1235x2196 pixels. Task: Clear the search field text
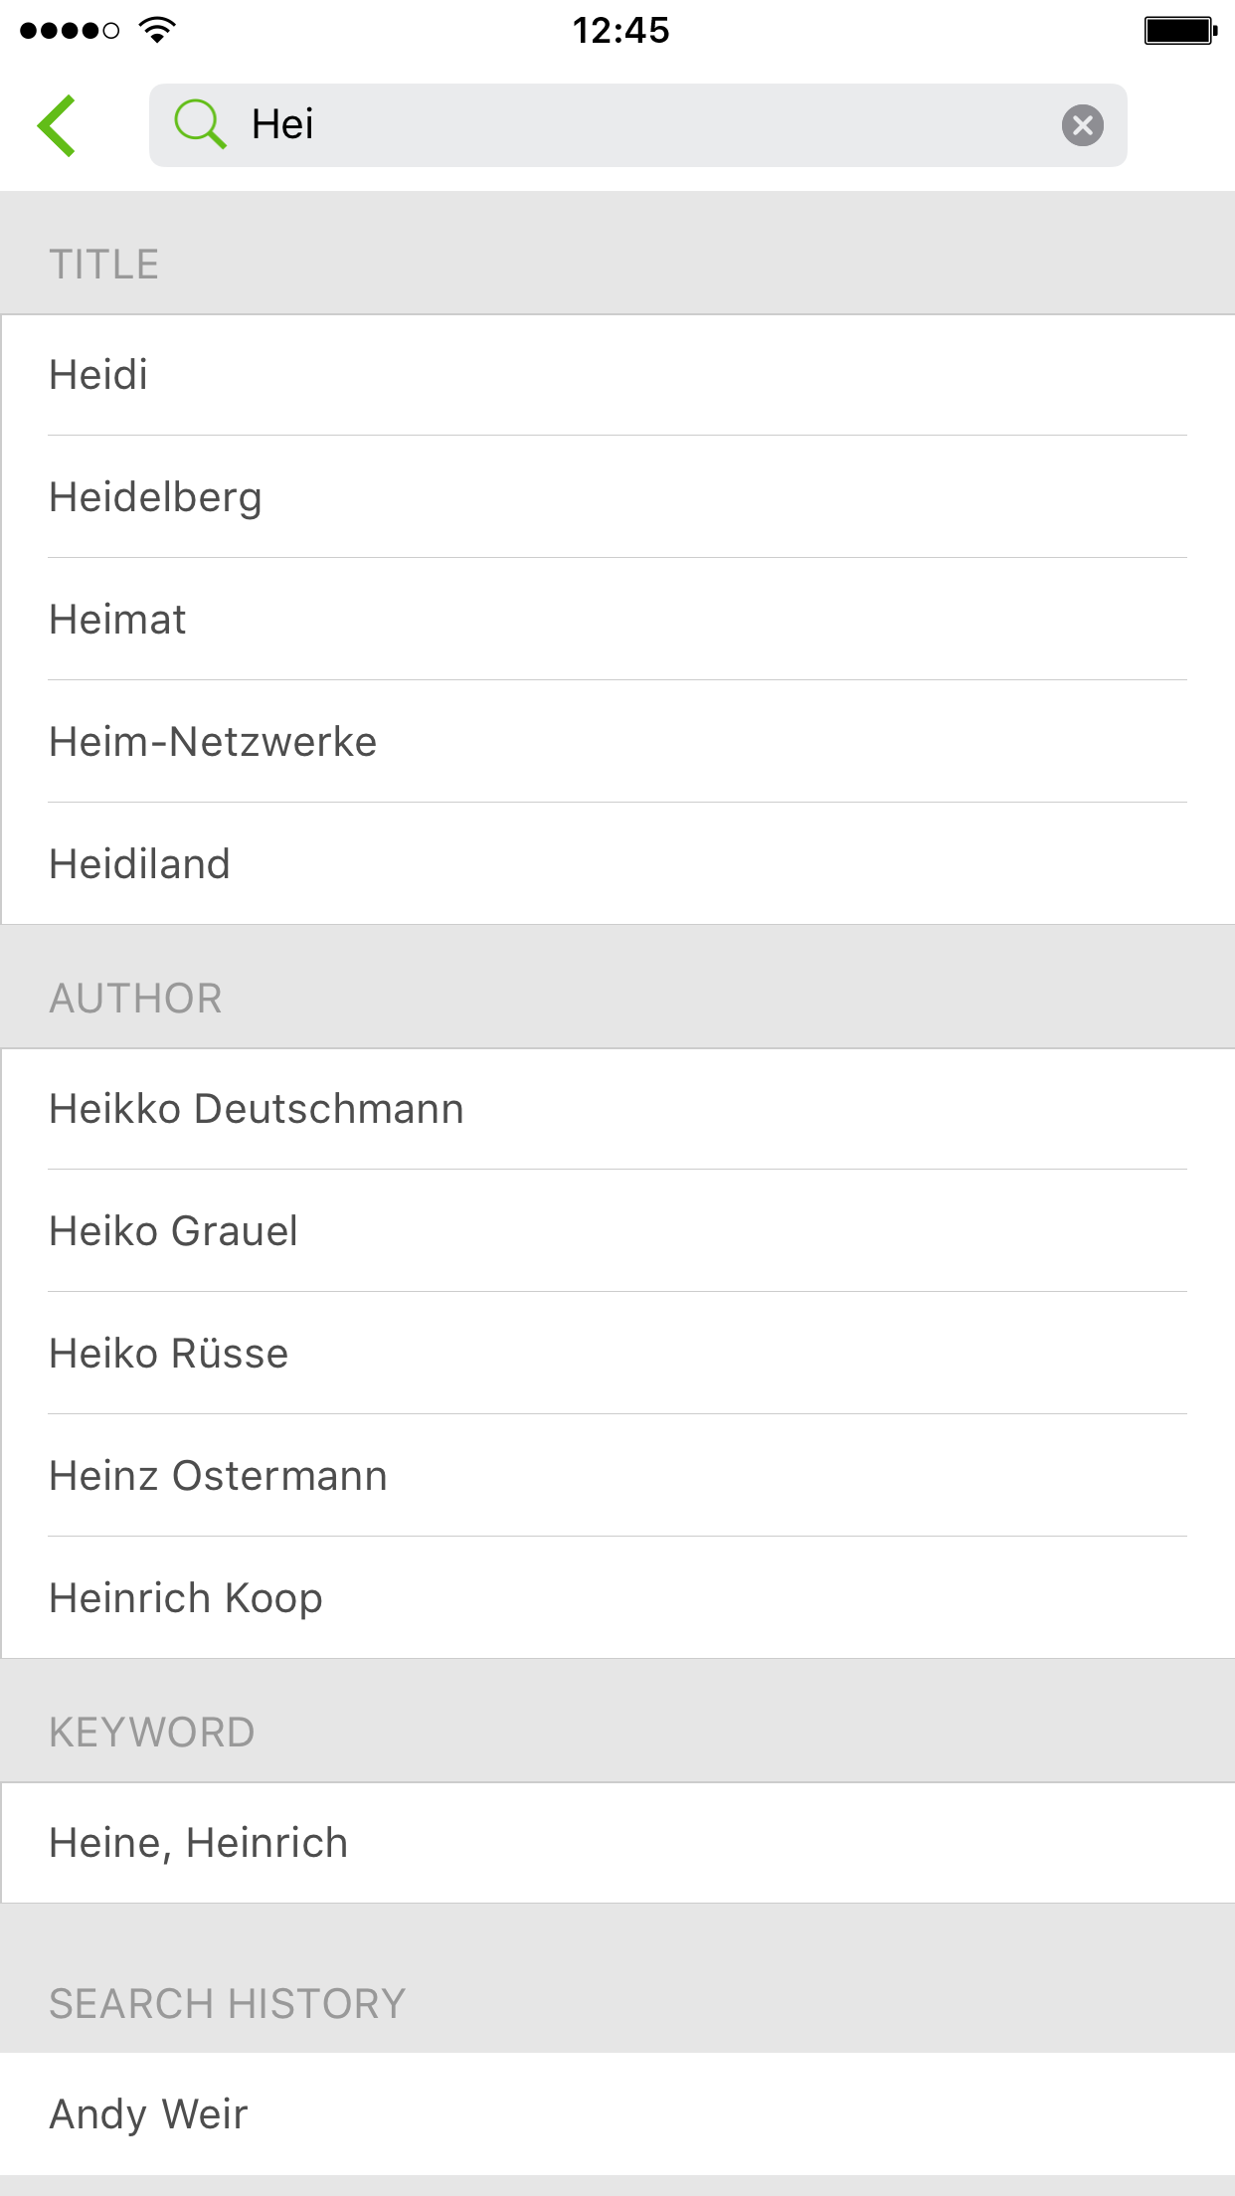(x=1082, y=125)
